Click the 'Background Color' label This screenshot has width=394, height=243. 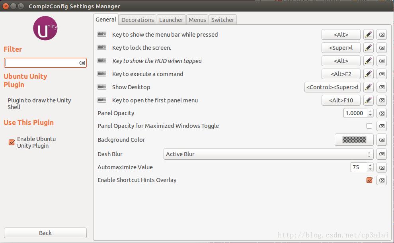tap(121, 139)
